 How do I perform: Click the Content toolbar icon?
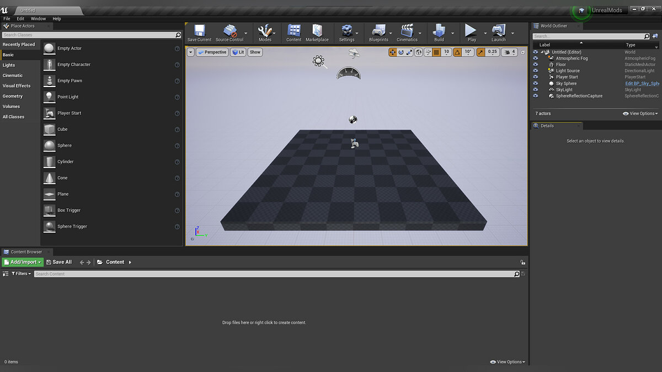point(294,33)
